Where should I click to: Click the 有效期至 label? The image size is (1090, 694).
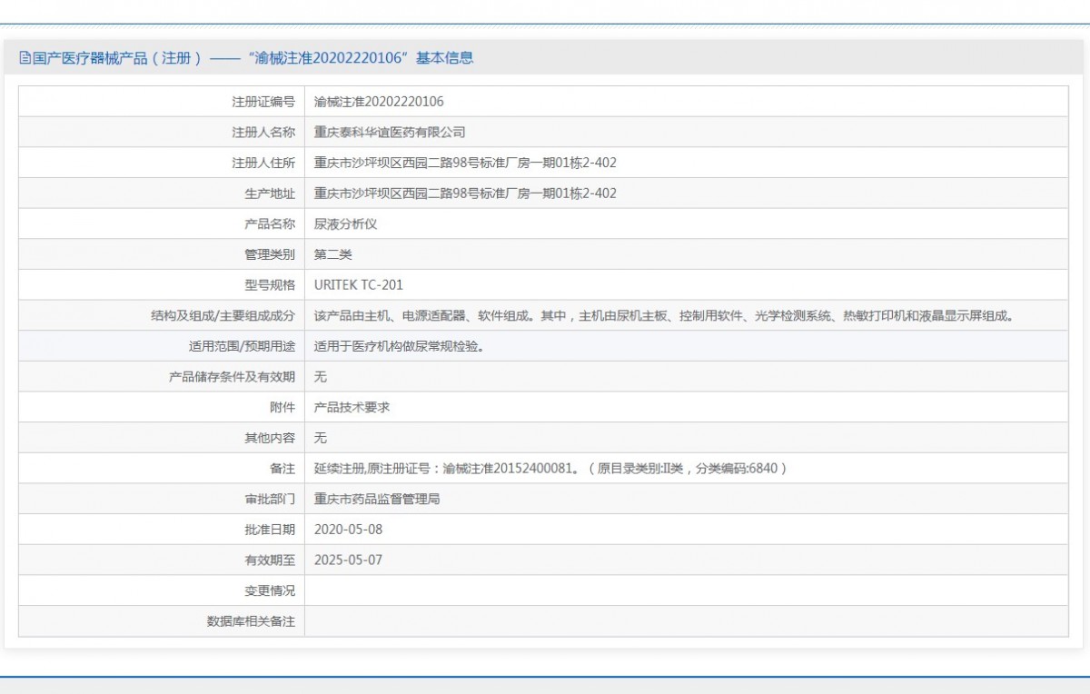coord(270,560)
